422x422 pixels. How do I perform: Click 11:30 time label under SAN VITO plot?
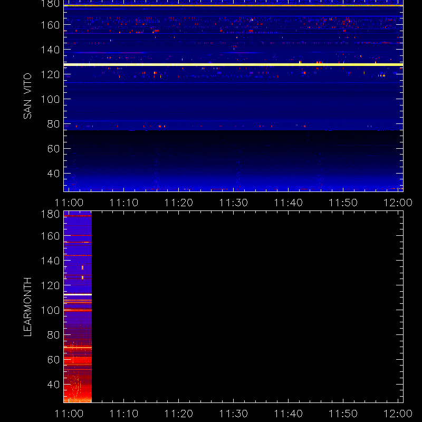[x=233, y=203]
